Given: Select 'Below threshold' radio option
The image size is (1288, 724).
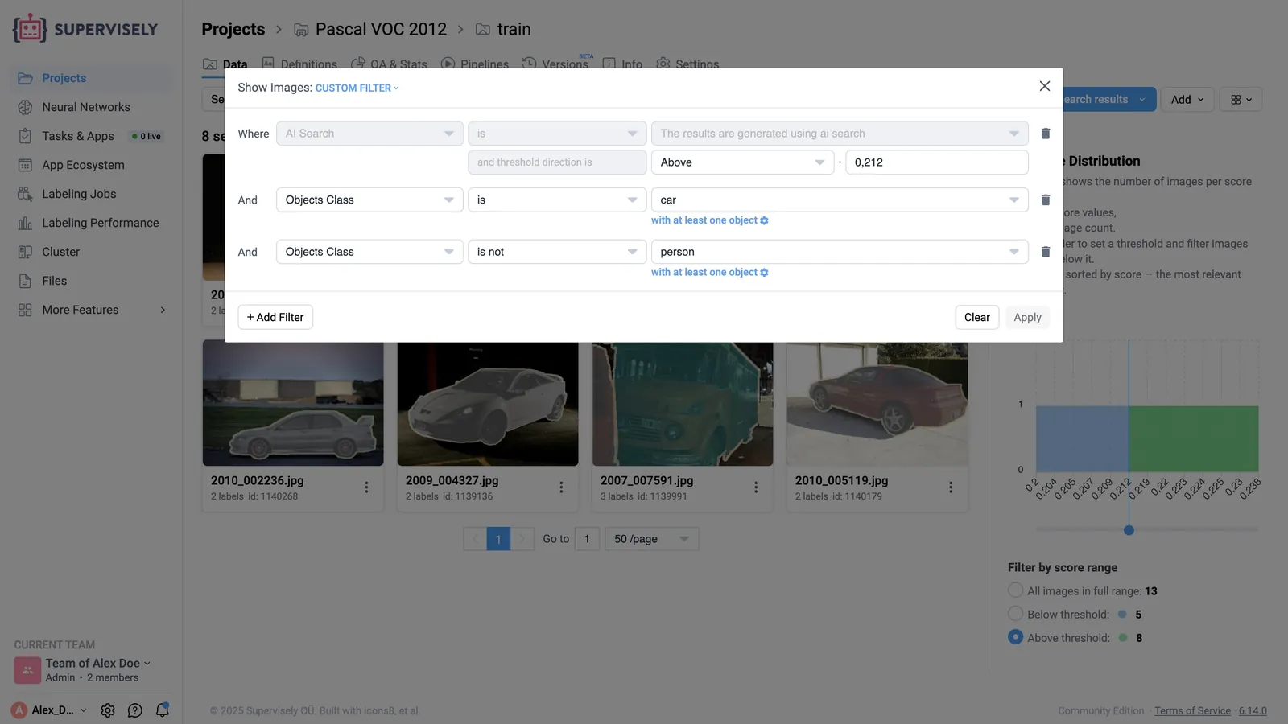Looking at the screenshot, I should coord(1016,614).
